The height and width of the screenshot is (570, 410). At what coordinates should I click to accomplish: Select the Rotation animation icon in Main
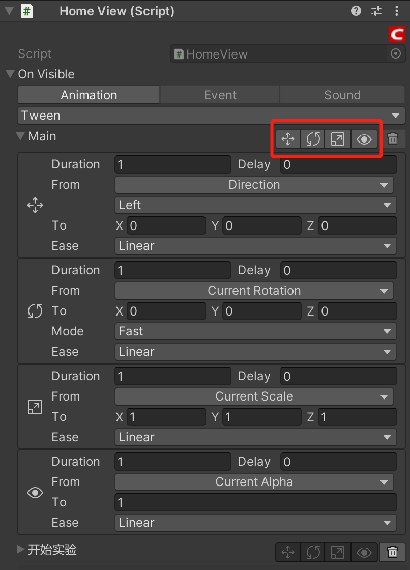click(x=312, y=138)
